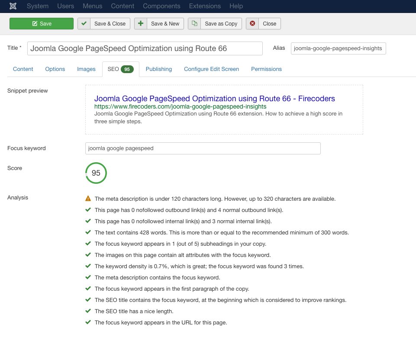Click the plus icon on Save & New
416x340 pixels.
pyautogui.click(x=141, y=23)
